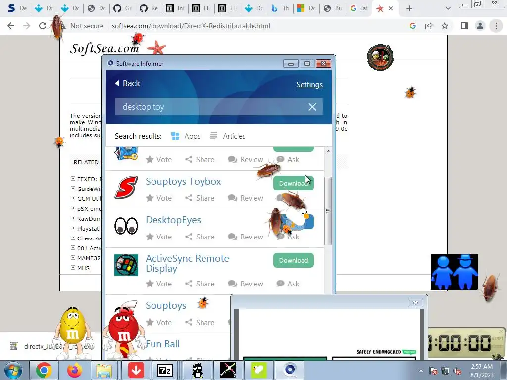The image size is (507, 380).
Task: Reload the softsea.com page
Action: click(x=43, y=26)
